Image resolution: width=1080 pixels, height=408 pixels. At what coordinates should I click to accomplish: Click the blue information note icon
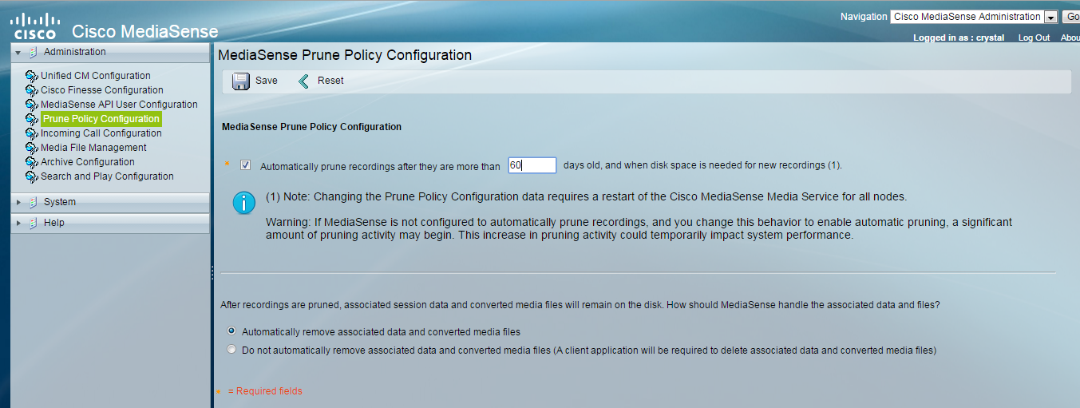pyautogui.click(x=243, y=203)
